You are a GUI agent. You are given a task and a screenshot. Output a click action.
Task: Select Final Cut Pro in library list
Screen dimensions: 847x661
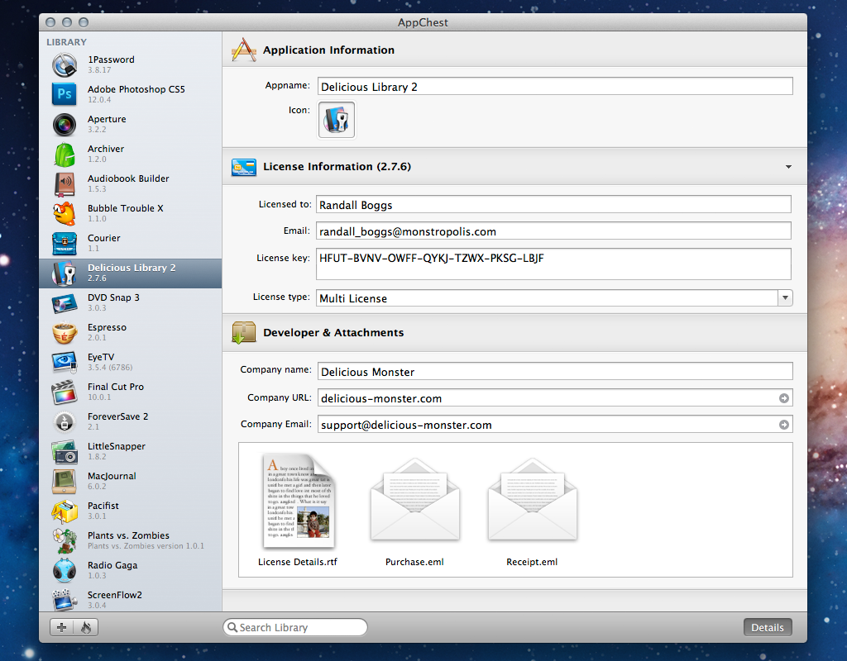click(x=130, y=392)
